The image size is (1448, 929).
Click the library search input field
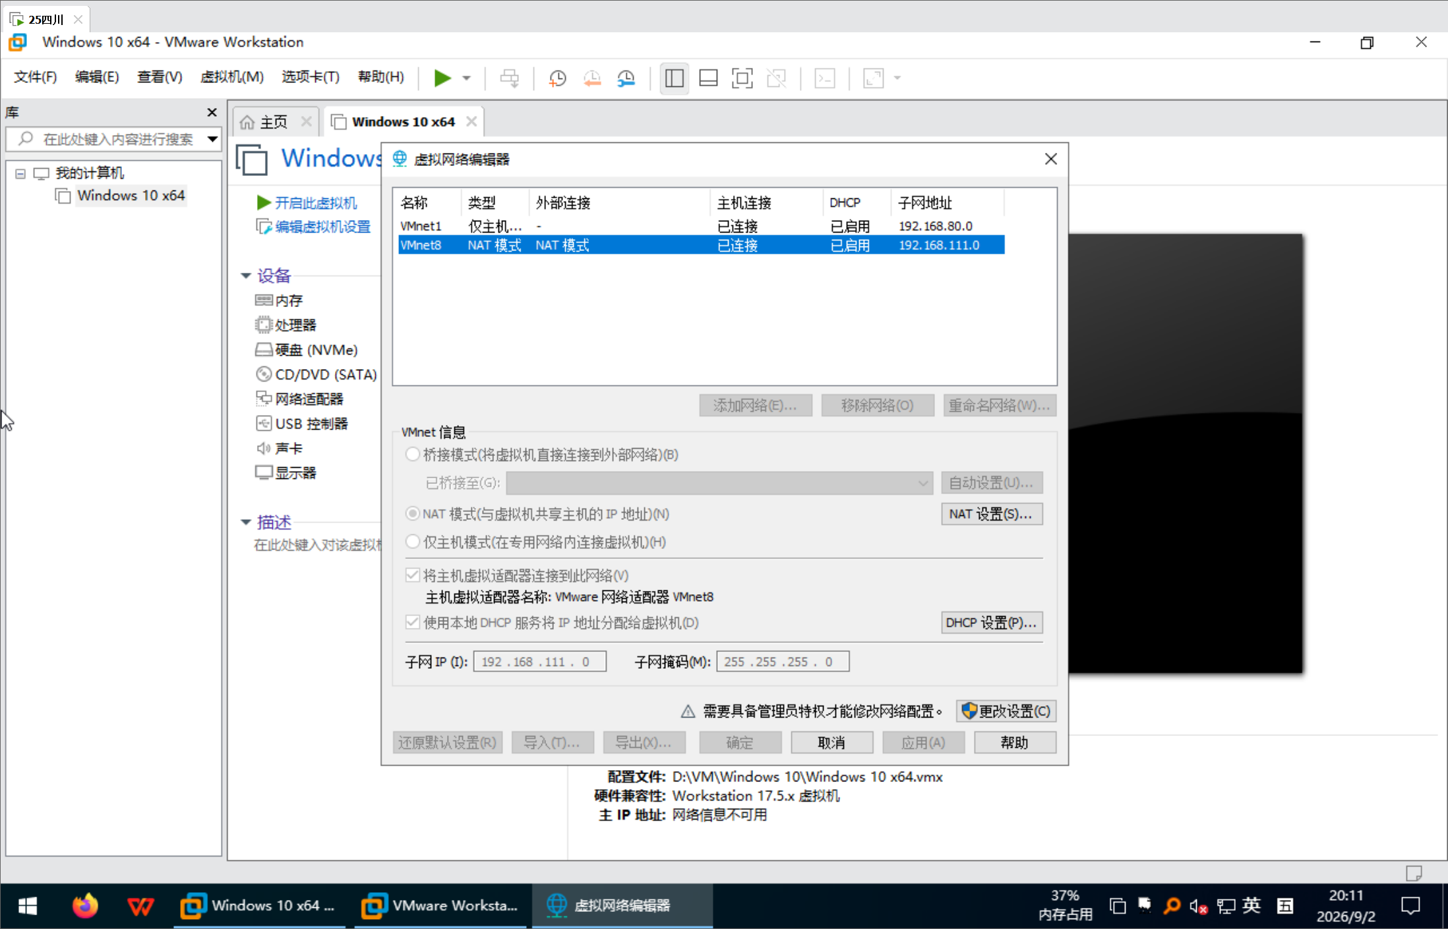[112, 139]
